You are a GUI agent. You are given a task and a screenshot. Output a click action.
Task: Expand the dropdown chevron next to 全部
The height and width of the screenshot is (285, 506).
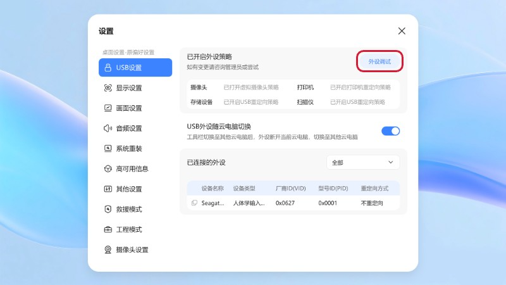click(x=390, y=162)
